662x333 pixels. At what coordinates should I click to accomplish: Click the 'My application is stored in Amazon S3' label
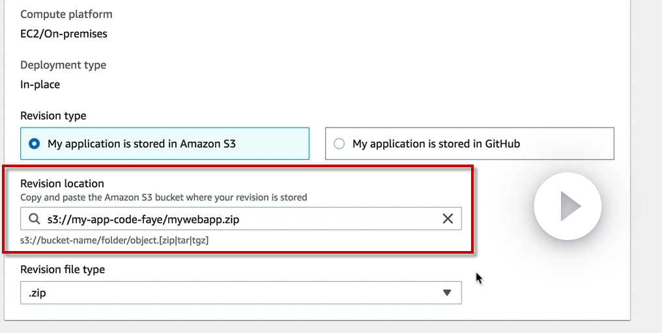[141, 144]
